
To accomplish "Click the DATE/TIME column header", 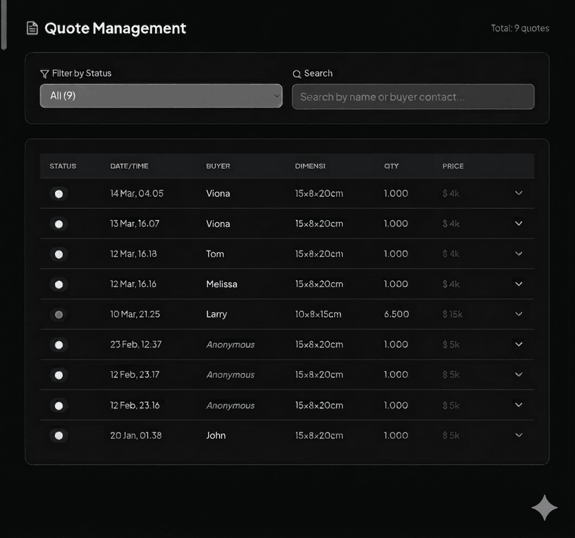I will click(x=129, y=166).
